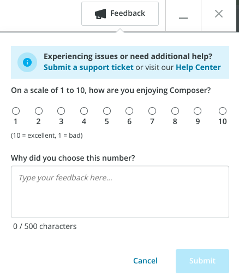
Task: Choose rating 3 on the scale
Action: [61, 111]
